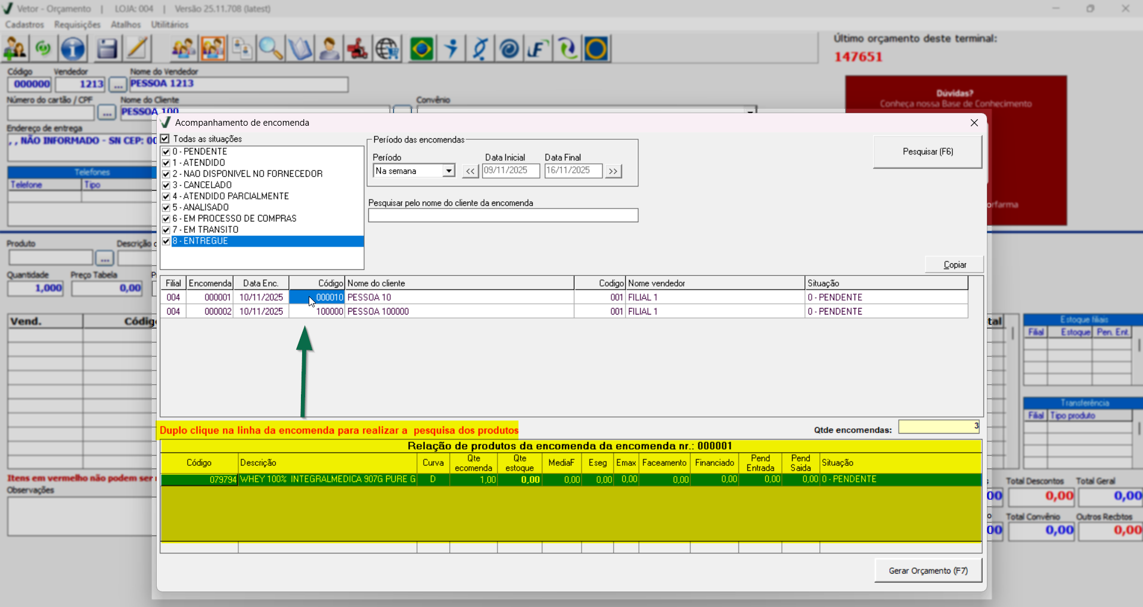The image size is (1143, 607).
Task: Click the Gerar Orçamento (F7) button
Action: click(x=927, y=571)
